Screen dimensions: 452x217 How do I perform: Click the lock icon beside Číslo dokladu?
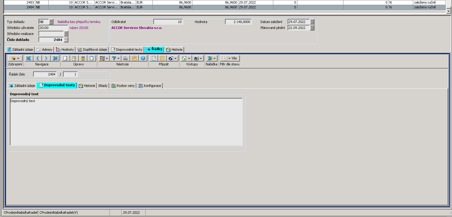click(66, 40)
